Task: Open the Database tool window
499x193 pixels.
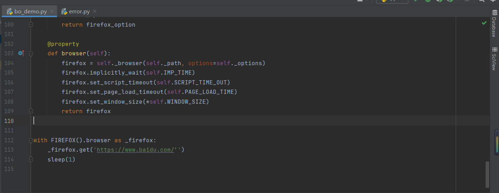Action: click(494, 24)
